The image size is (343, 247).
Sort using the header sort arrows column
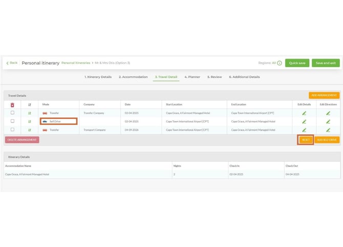pyautogui.click(x=29, y=105)
